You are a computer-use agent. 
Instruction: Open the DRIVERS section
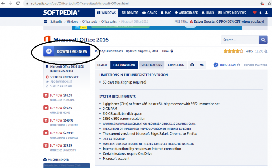130,13
